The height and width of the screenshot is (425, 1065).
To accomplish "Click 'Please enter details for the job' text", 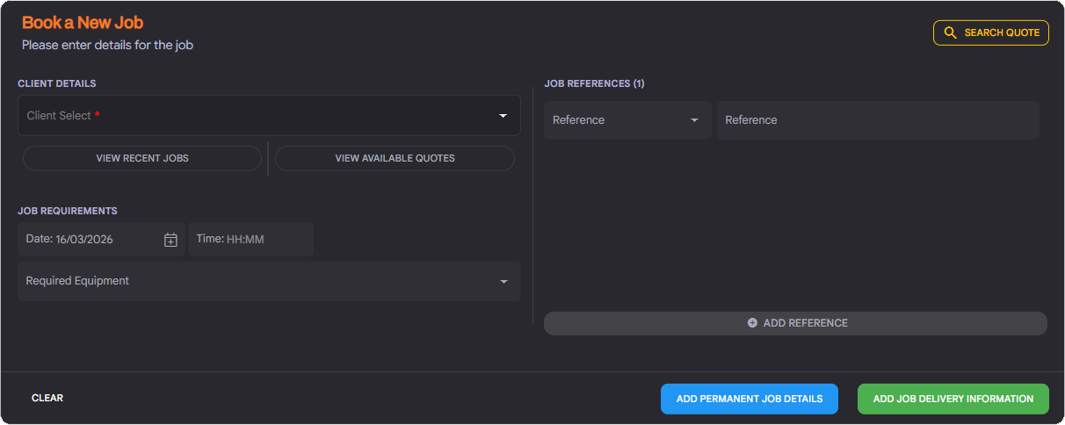I will click(x=107, y=45).
